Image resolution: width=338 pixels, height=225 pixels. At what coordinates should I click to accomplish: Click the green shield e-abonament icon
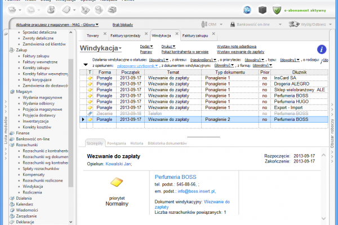[x=277, y=10]
